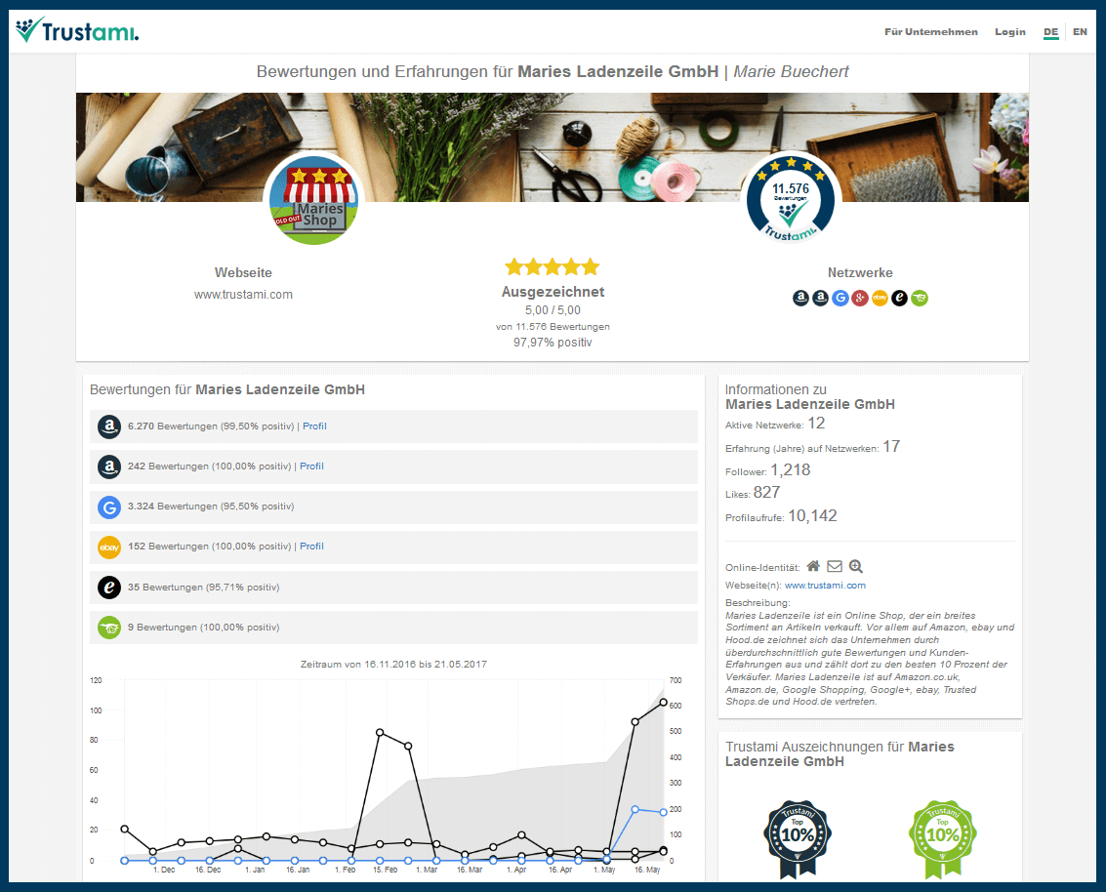This screenshot has width=1106, height=892.
Task: Click the five gold stars rating
Action: 553,267
